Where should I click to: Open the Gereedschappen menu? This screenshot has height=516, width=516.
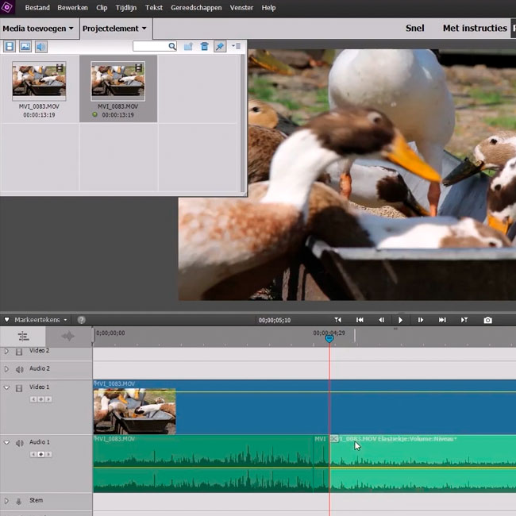(196, 8)
